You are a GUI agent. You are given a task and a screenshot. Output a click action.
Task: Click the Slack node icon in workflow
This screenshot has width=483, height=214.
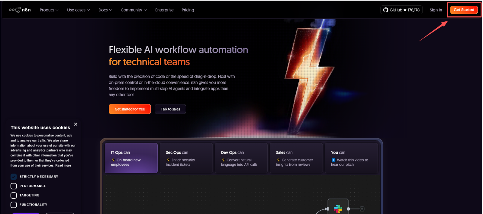click(338, 209)
